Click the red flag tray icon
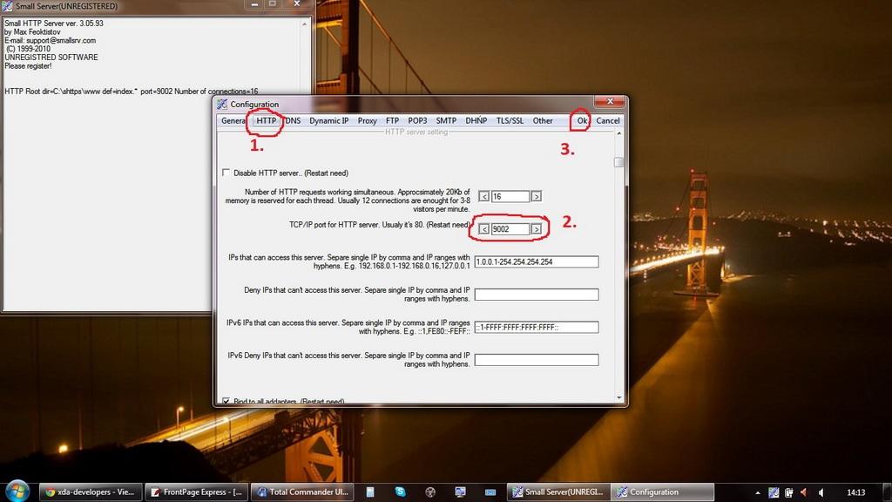This screenshot has height=502, width=892. 804,492
